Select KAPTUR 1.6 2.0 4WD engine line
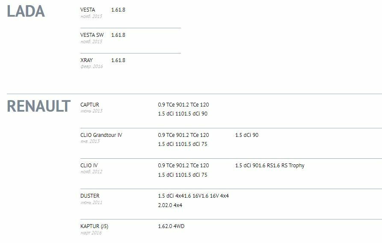The height and width of the screenshot is (243, 382). 171,226
